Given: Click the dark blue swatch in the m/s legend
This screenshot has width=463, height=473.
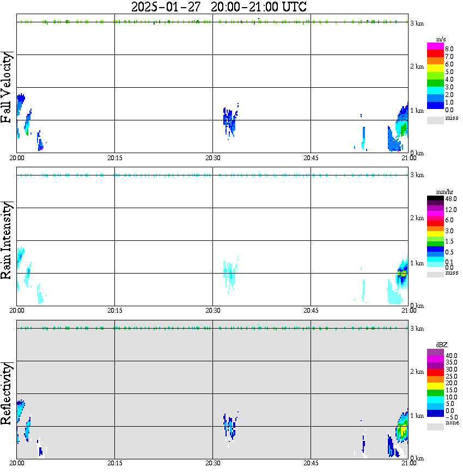Looking at the screenshot, I should (x=435, y=106).
